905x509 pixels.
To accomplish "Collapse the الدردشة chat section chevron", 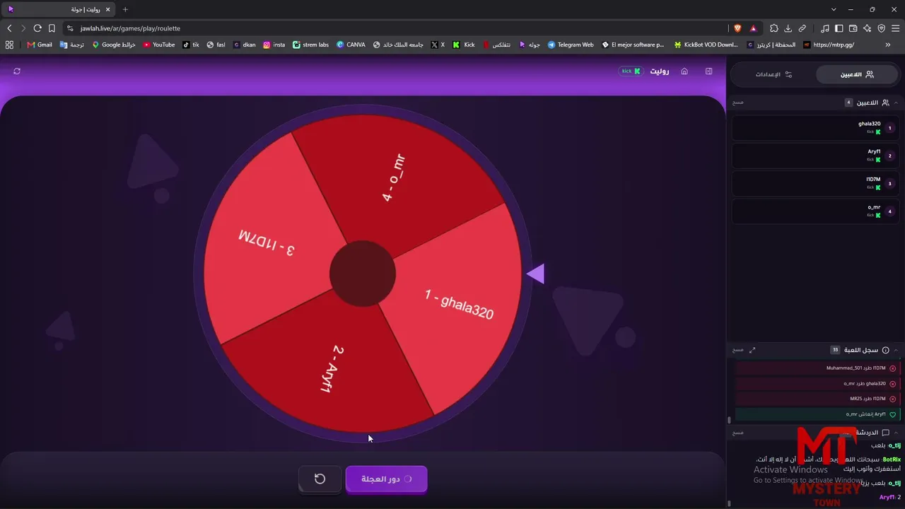I will 897,433.
